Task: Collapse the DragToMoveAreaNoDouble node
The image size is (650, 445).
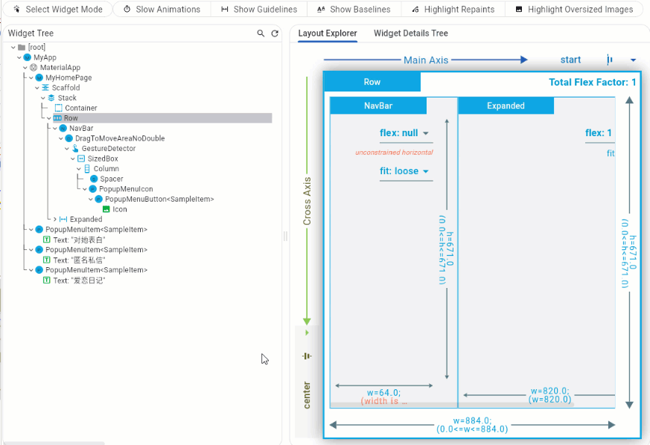Action: pos(61,138)
